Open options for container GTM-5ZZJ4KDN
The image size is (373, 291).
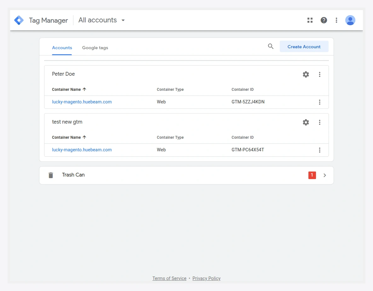(319, 102)
